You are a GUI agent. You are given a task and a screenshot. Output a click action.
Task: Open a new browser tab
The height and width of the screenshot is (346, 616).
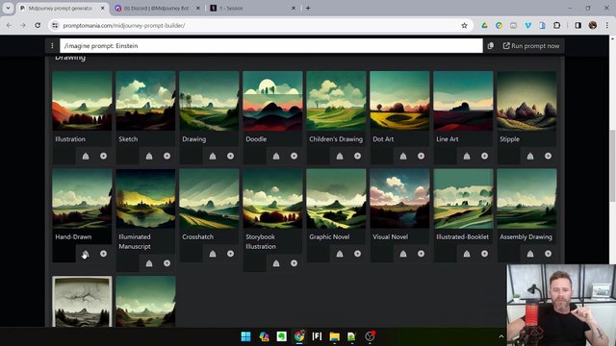[x=308, y=8]
